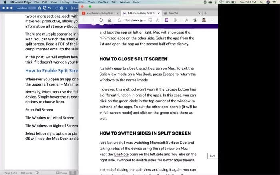Image resolution: width=280 pixels, height=175 pixels.
Task: Click the HOW TO SWITCH SIDES IN SPLIT SCREEN heading
Action: (145, 133)
